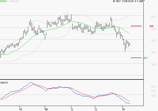Image resolution: width=158 pixels, height=111 pixels.
Task: Click the 500 price axis label
Action: tap(153, 52)
